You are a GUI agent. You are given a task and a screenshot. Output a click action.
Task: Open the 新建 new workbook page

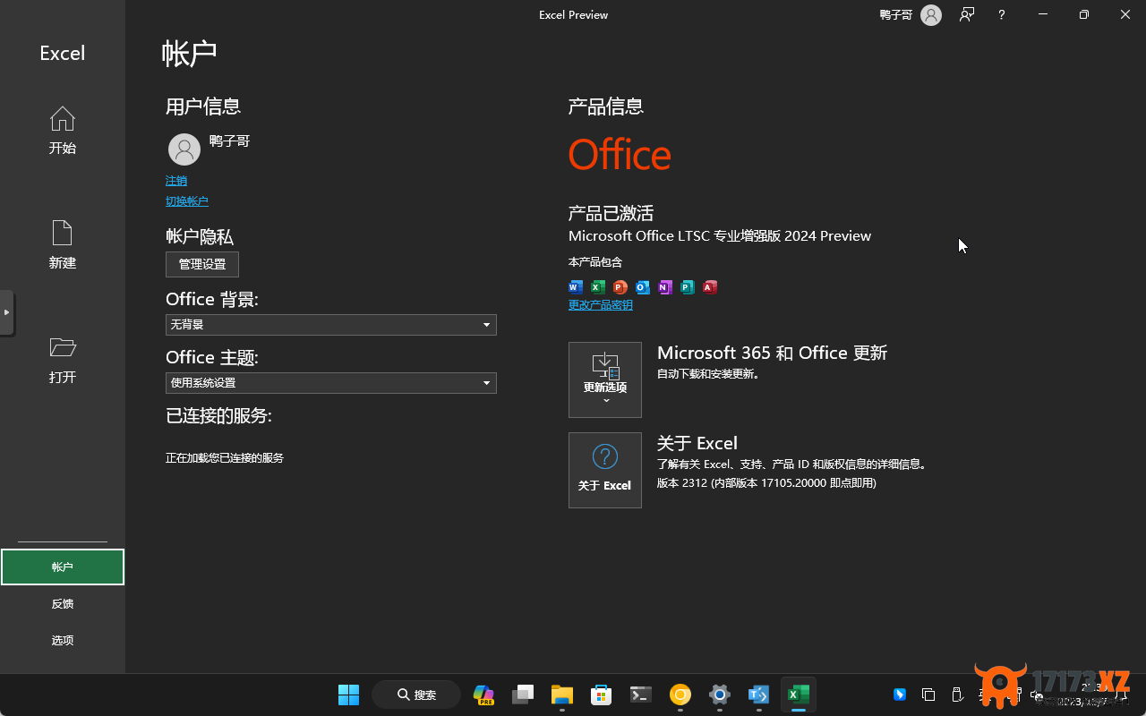(63, 245)
